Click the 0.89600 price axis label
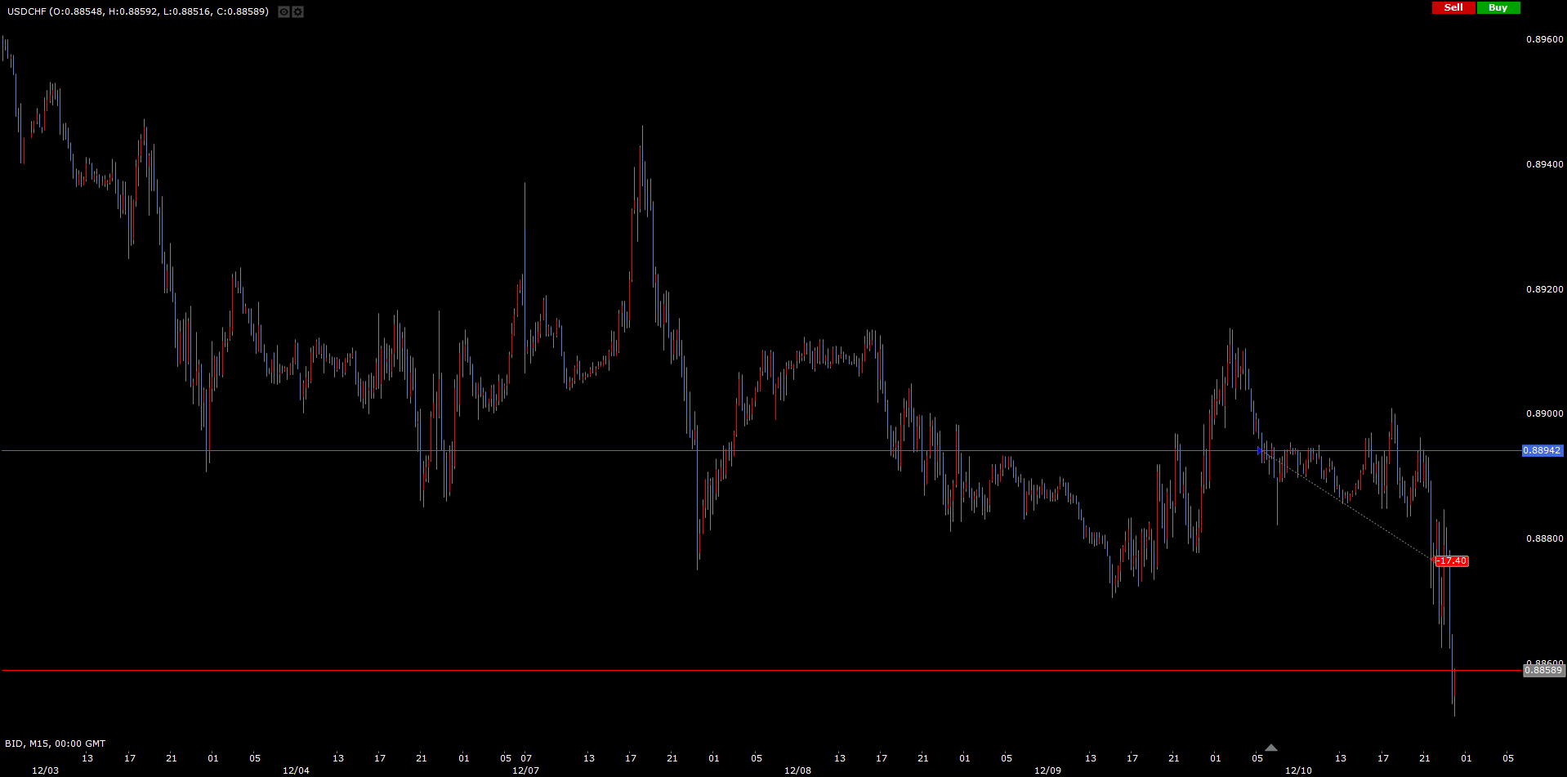1567x777 pixels. click(x=1544, y=39)
